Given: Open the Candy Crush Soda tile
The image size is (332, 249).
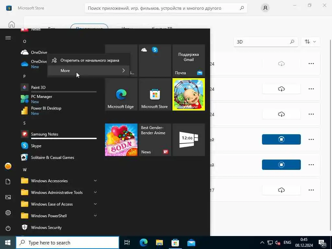Looking at the screenshot, I should (121, 140).
